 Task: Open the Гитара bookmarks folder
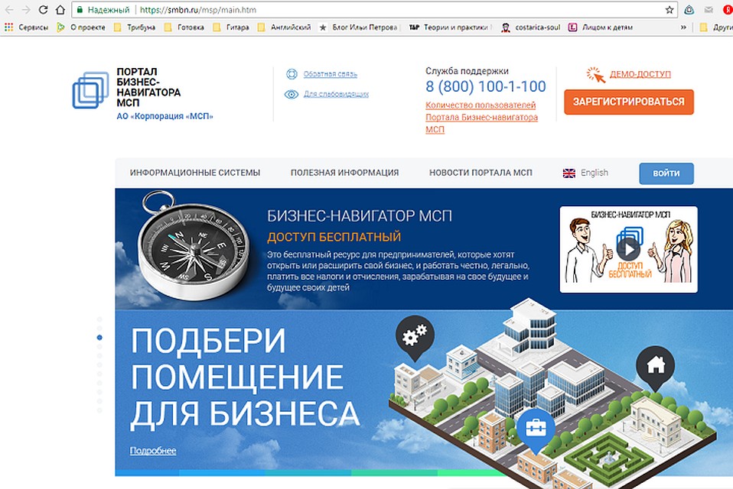pos(231,28)
